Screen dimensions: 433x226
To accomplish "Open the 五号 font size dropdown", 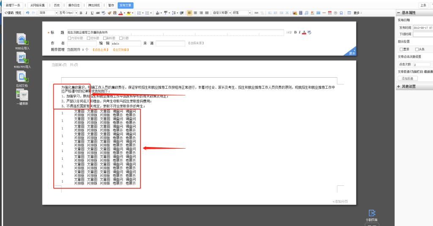I will click(x=68, y=13).
